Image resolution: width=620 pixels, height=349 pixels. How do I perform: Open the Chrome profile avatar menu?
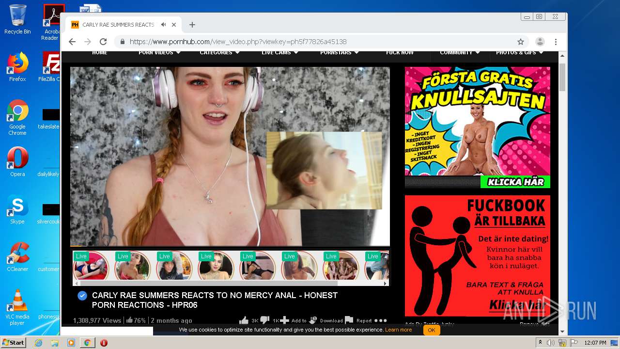point(540,42)
